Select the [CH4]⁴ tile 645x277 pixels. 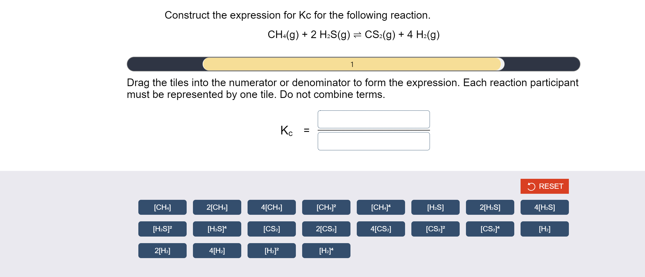pos(381,207)
